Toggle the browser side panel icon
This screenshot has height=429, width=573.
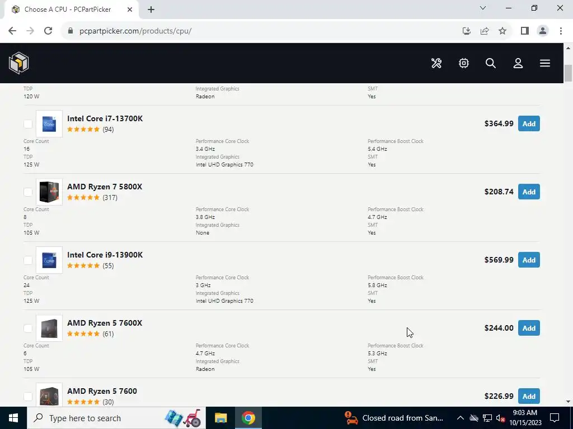[x=525, y=31]
